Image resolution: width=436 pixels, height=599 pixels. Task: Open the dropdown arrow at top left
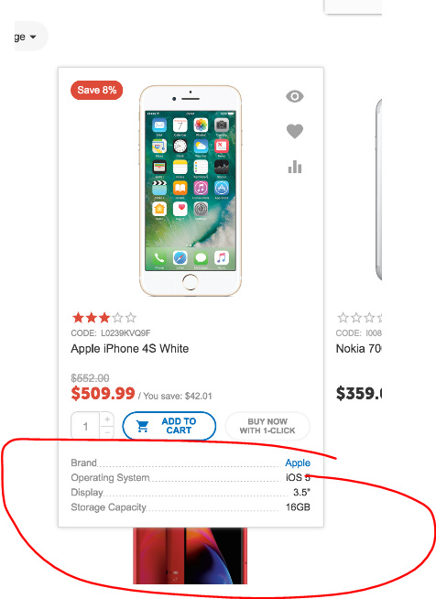(33, 37)
